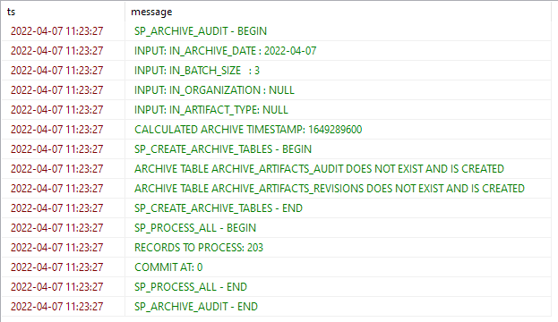Select 'SP_CREATE_ARCHIVE_TABLES - END' message cell
Viewport: 558px width, 322px height.
coord(338,208)
